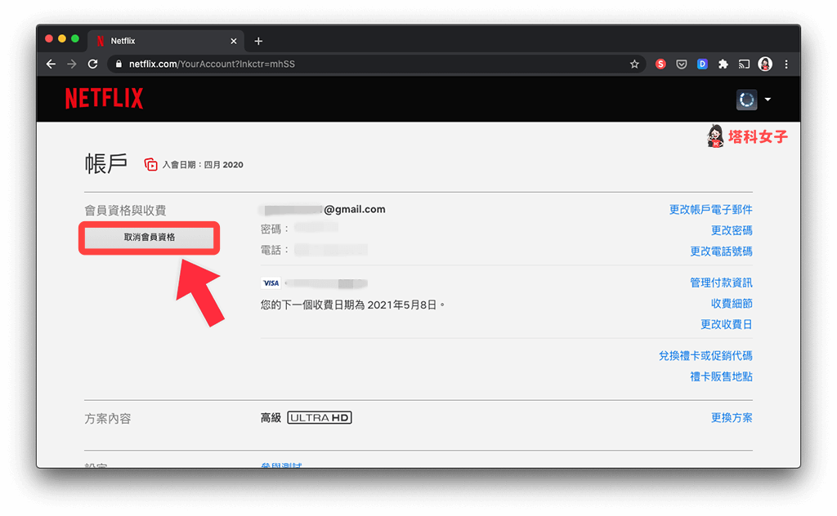Open the 更換方案 change plan link

731,417
